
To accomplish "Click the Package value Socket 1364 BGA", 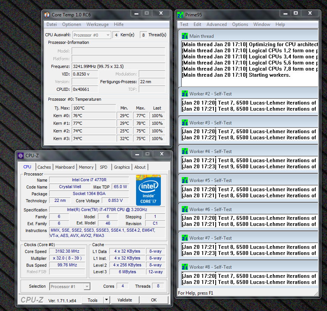I will click(x=89, y=193).
